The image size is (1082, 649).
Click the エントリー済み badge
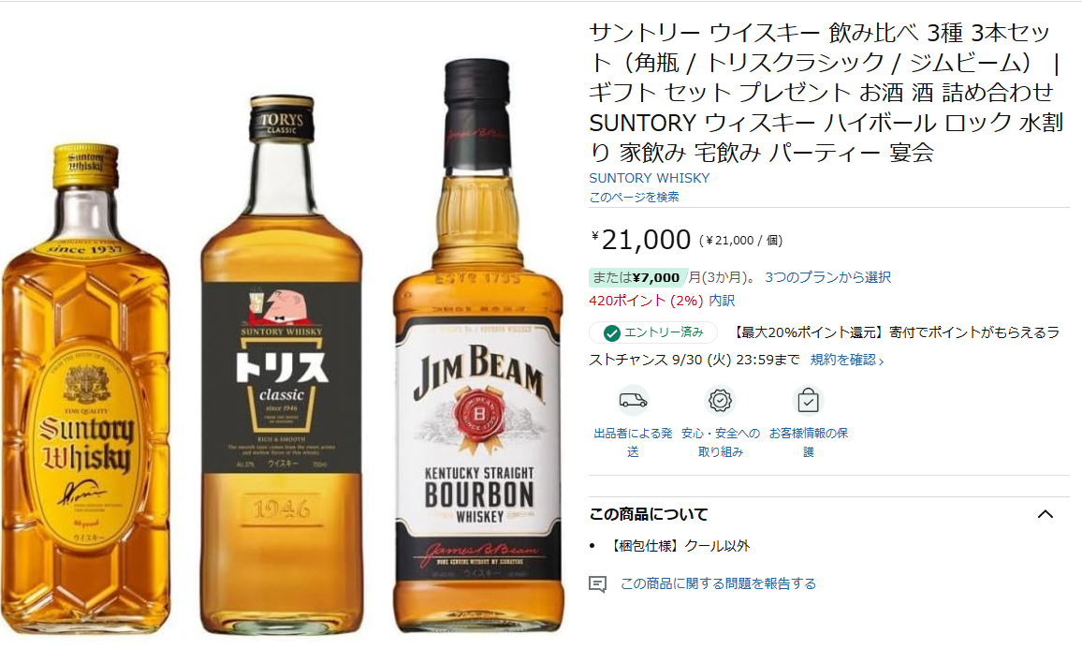[653, 332]
